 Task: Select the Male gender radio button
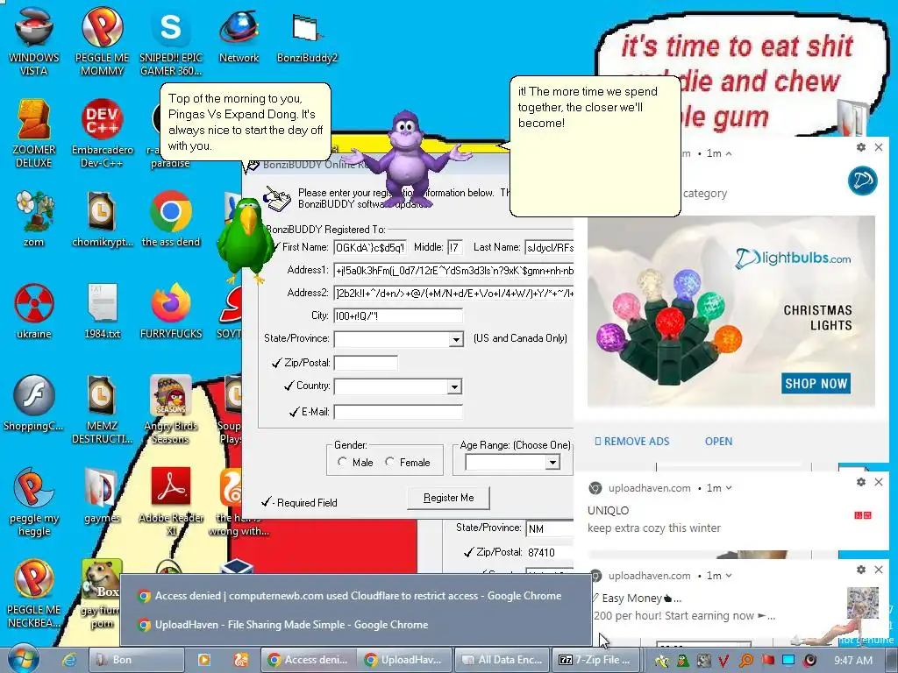(x=343, y=461)
